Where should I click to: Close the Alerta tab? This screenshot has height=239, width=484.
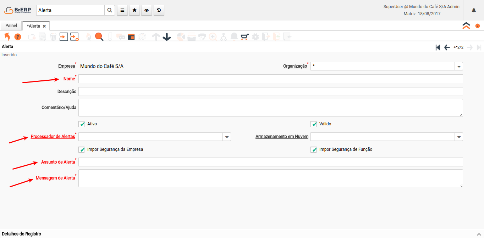coord(44,26)
